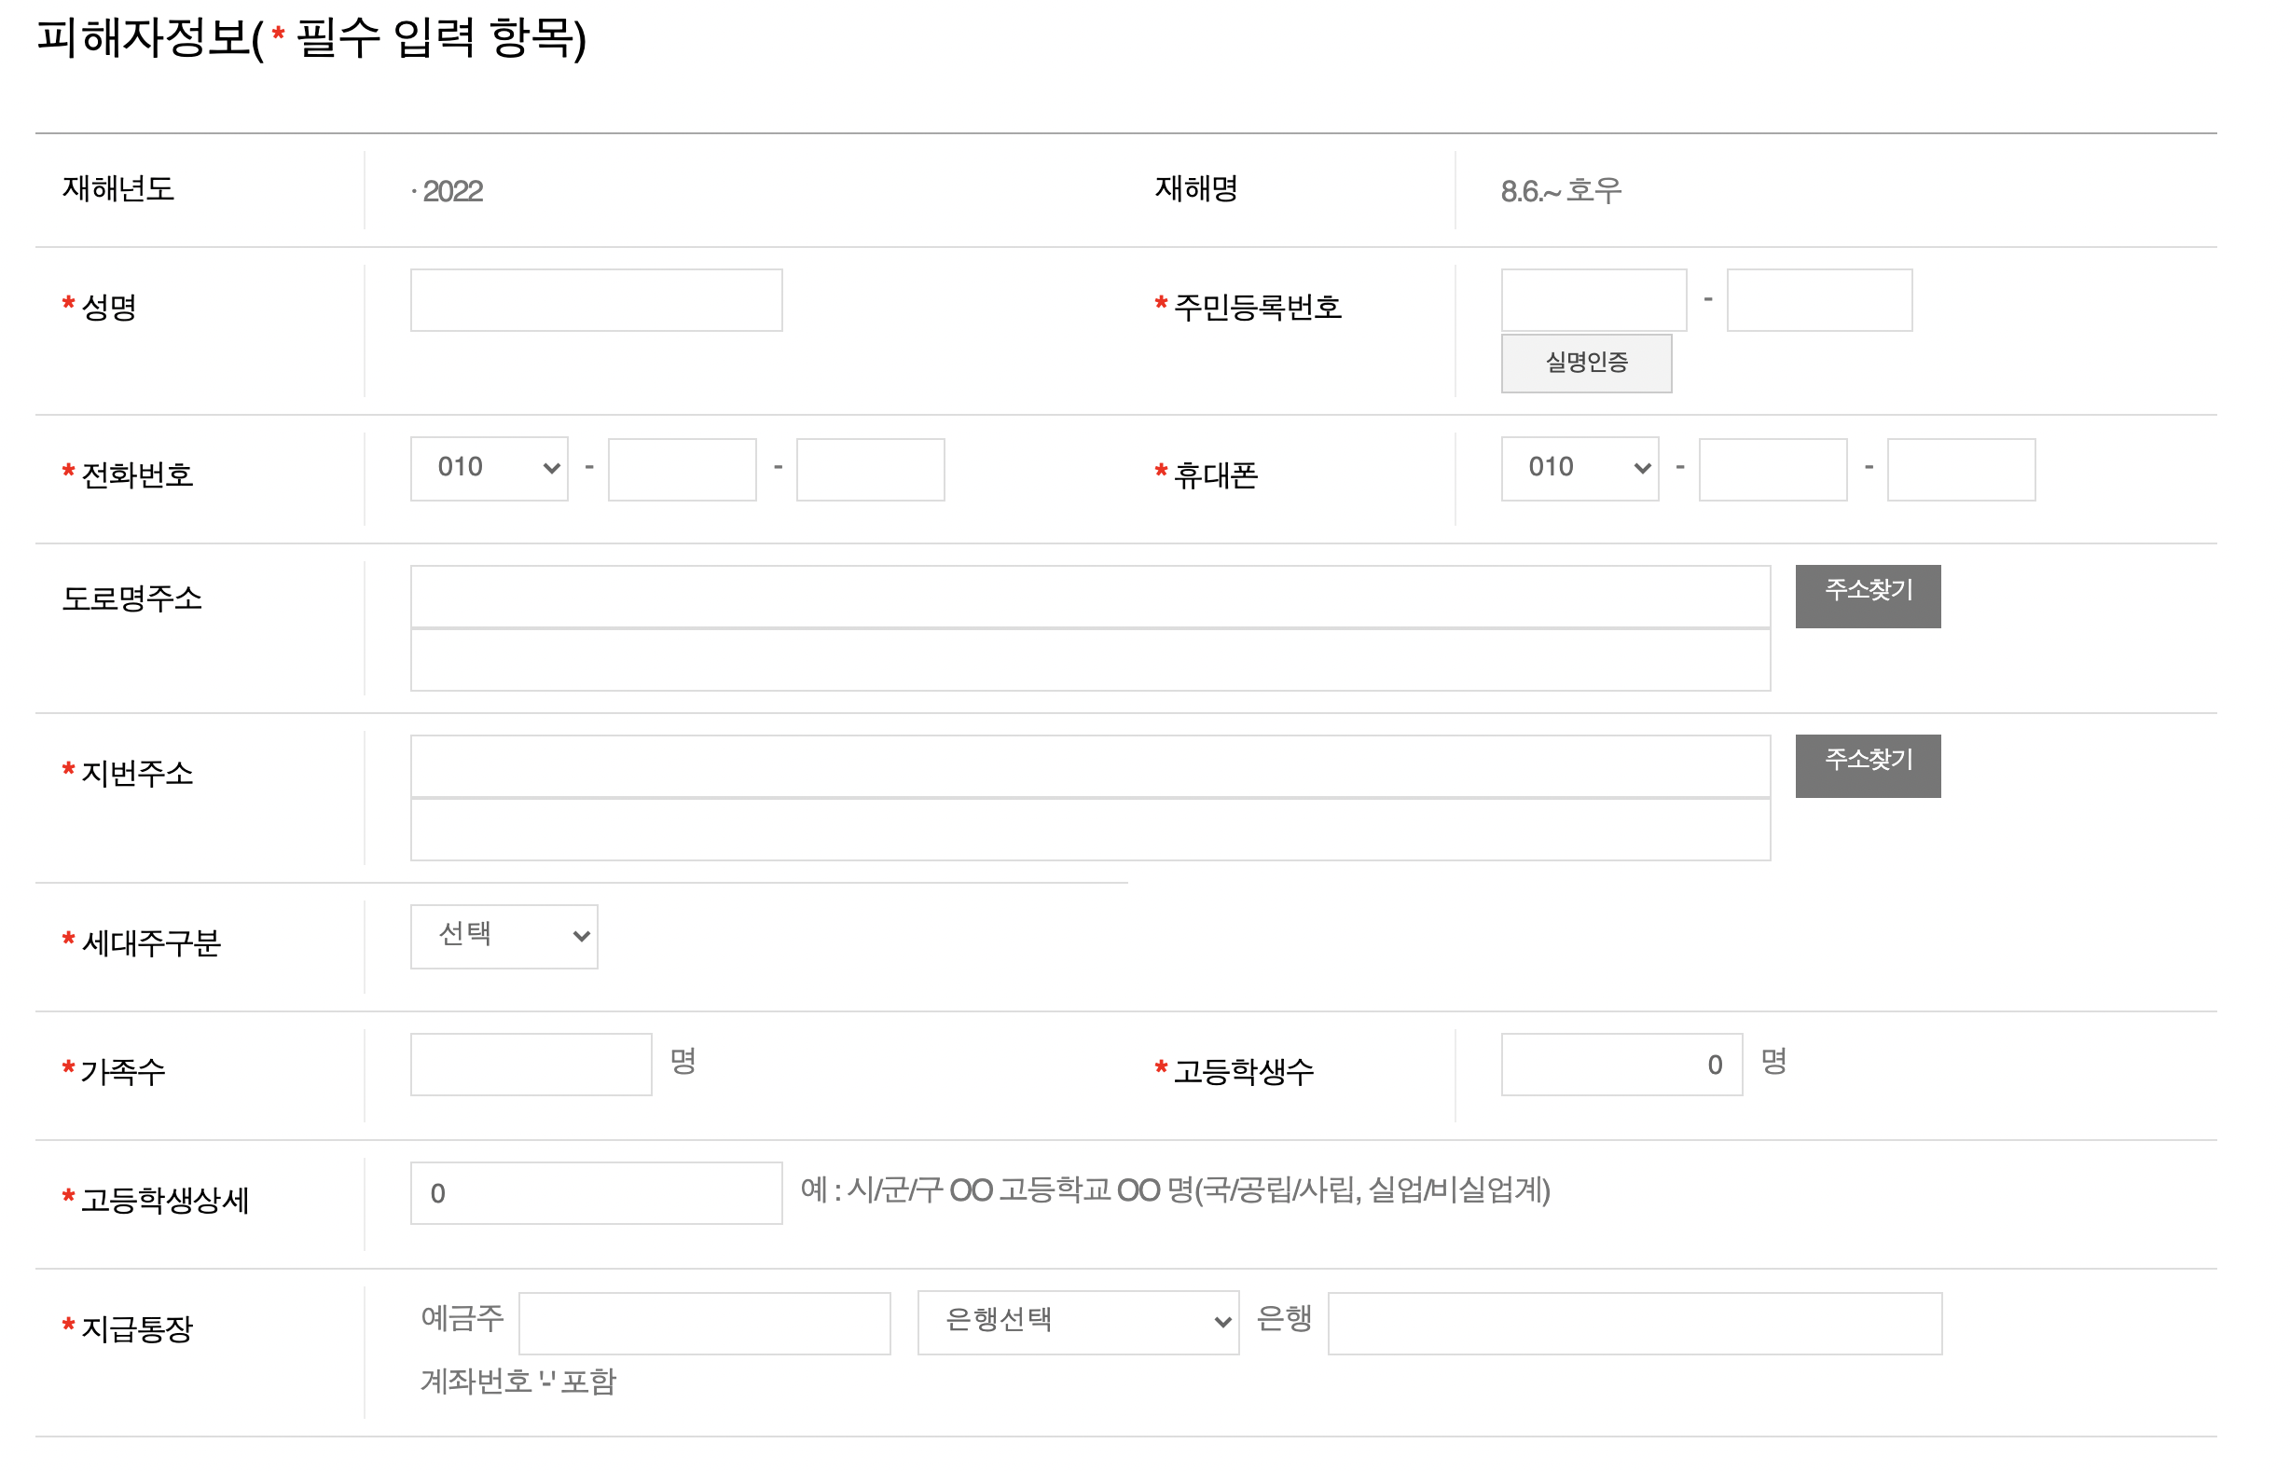Screen dimensions: 2290x1471
Task: Open the 전화번호 010 prefix dropdown
Action: [490, 468]
